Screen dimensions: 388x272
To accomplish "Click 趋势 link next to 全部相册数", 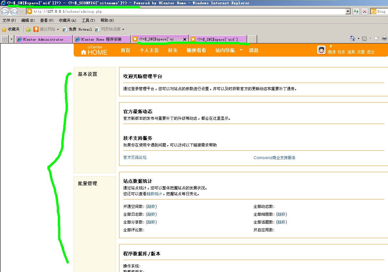I will [282, 214].
